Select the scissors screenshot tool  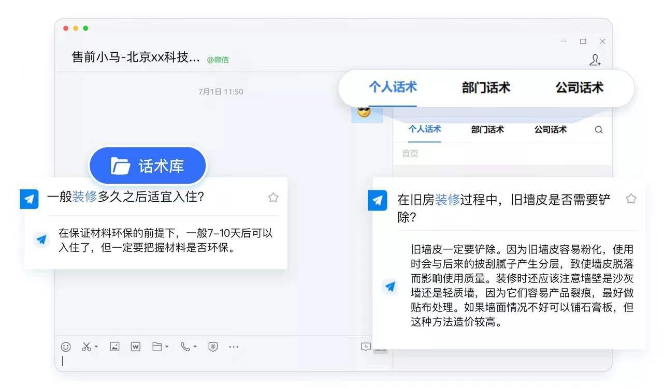coord(87,347)
